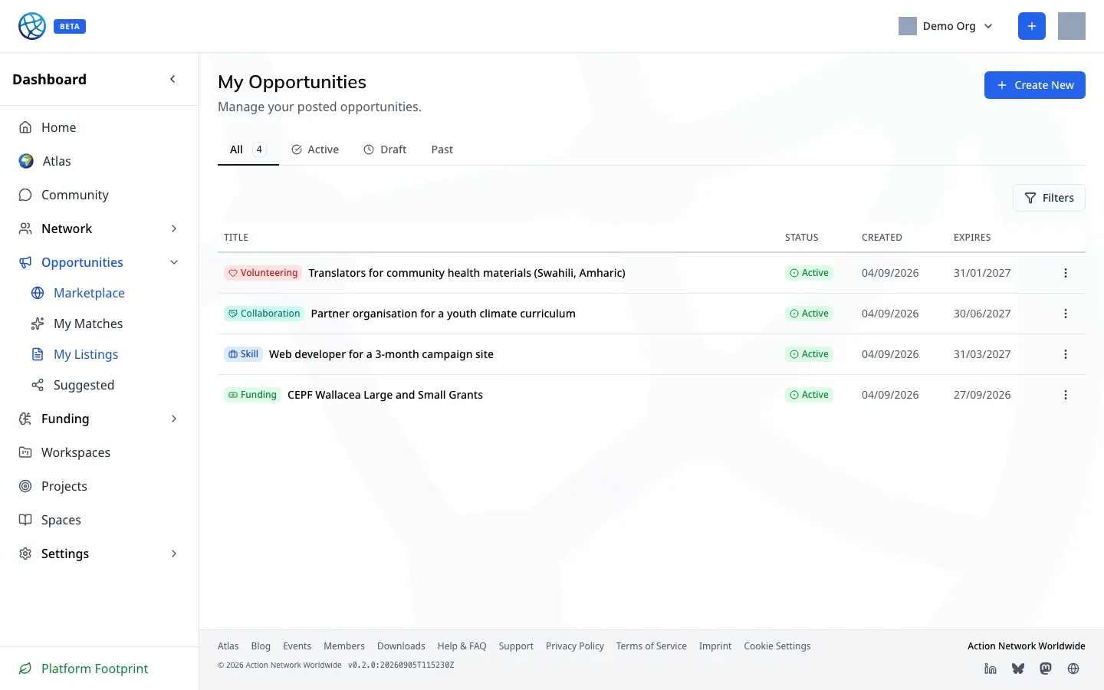Switch to the Past tab

click(x=442, y=149)
